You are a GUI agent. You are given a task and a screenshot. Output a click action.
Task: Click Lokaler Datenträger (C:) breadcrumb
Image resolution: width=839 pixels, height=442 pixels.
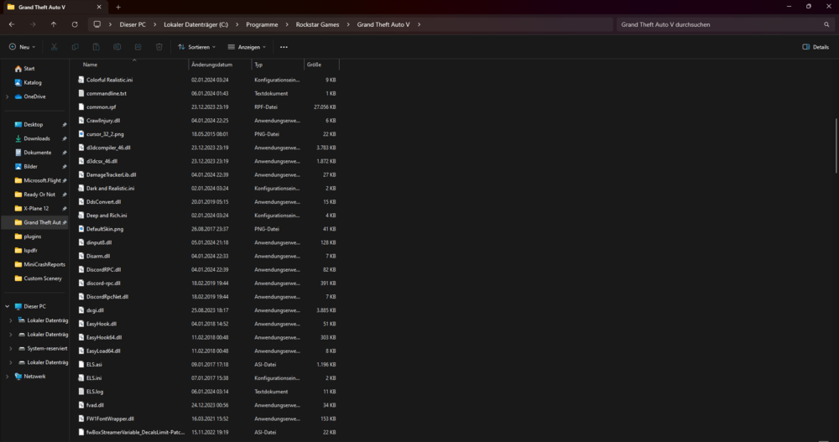point(195,24)
